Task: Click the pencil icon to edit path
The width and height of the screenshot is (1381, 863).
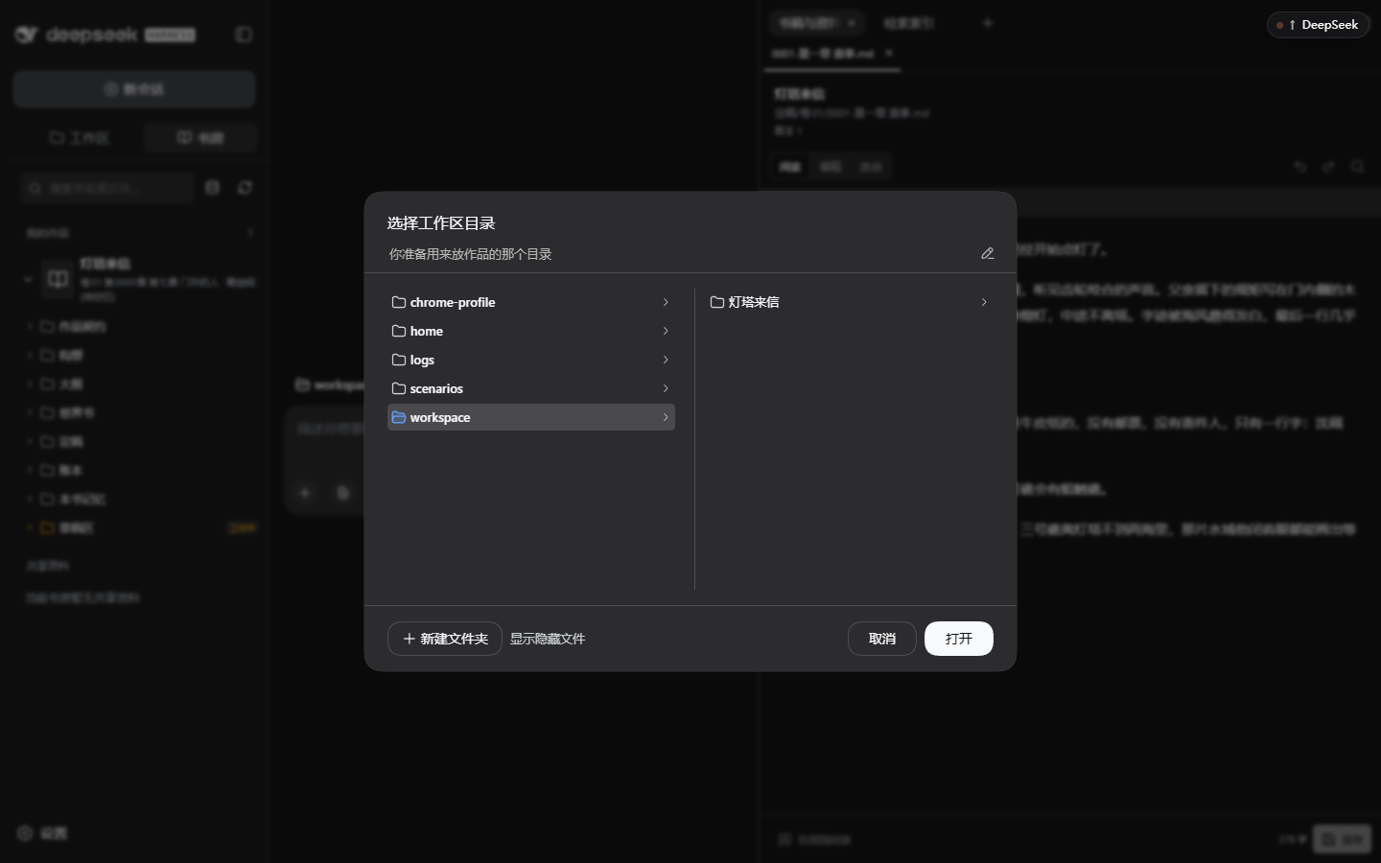Action: tap(988, 254)
